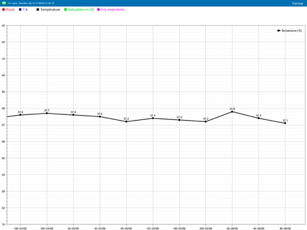Viewport: 307px width, 230px height.
Task: Click the 20h-25/09 axis label
Action: coord(206,228)
